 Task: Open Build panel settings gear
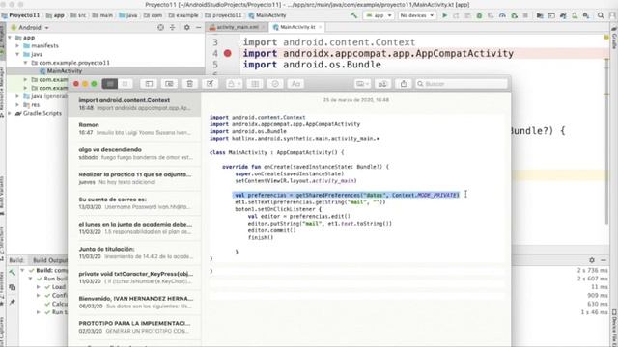tap(592, 260)
